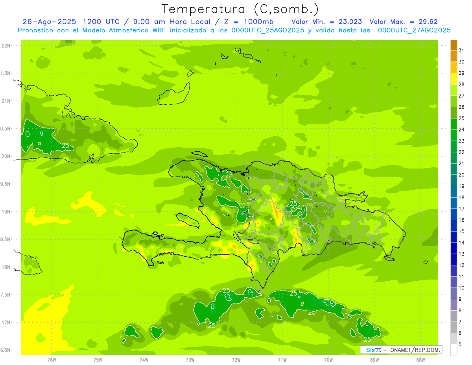Click the '73W' longitude axis label

coord(190,359)
